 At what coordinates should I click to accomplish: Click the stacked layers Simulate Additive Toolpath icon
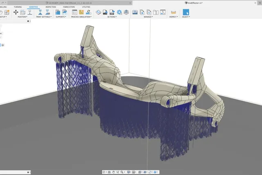coord(126,12)
